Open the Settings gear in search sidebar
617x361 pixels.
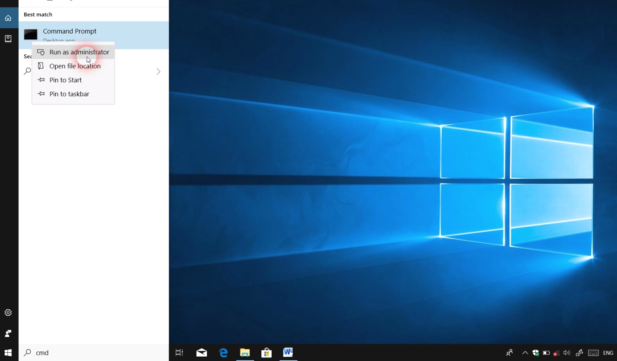[x=8, y=313]
